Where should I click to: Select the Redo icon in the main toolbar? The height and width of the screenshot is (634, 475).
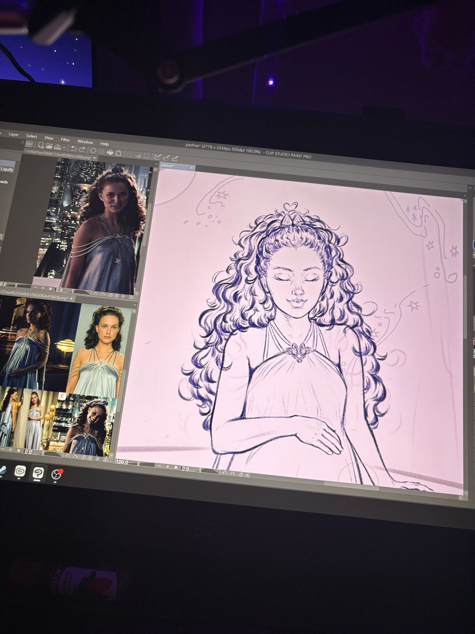click(82, 150)
